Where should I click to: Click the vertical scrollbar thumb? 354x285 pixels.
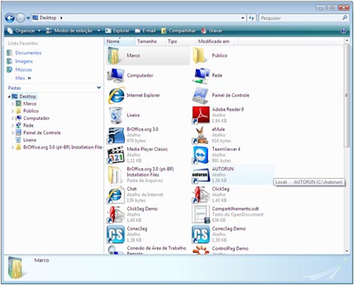(346, 96)
